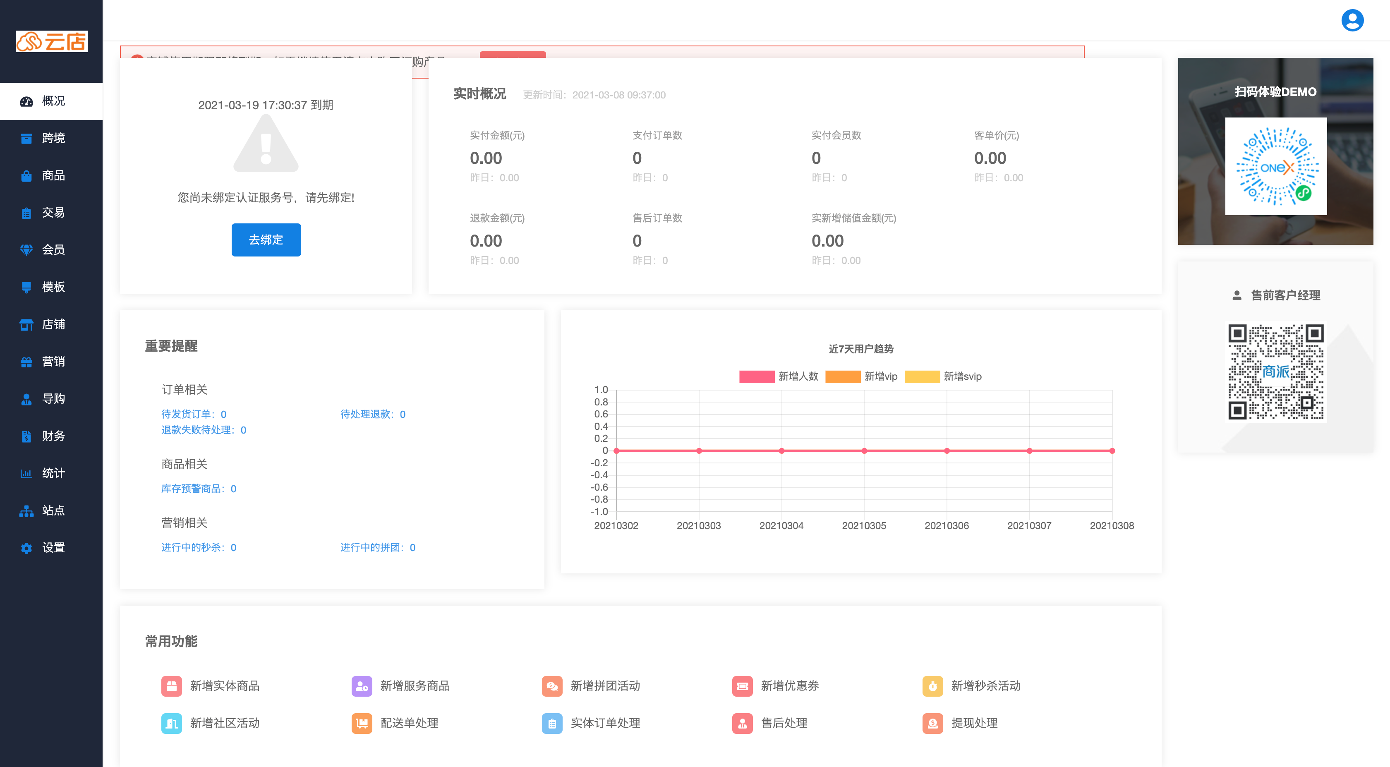The width and height of the screenshot is (1390, 767).
Task: Toggle the 新增svip legend series
Action: (922, 376)
